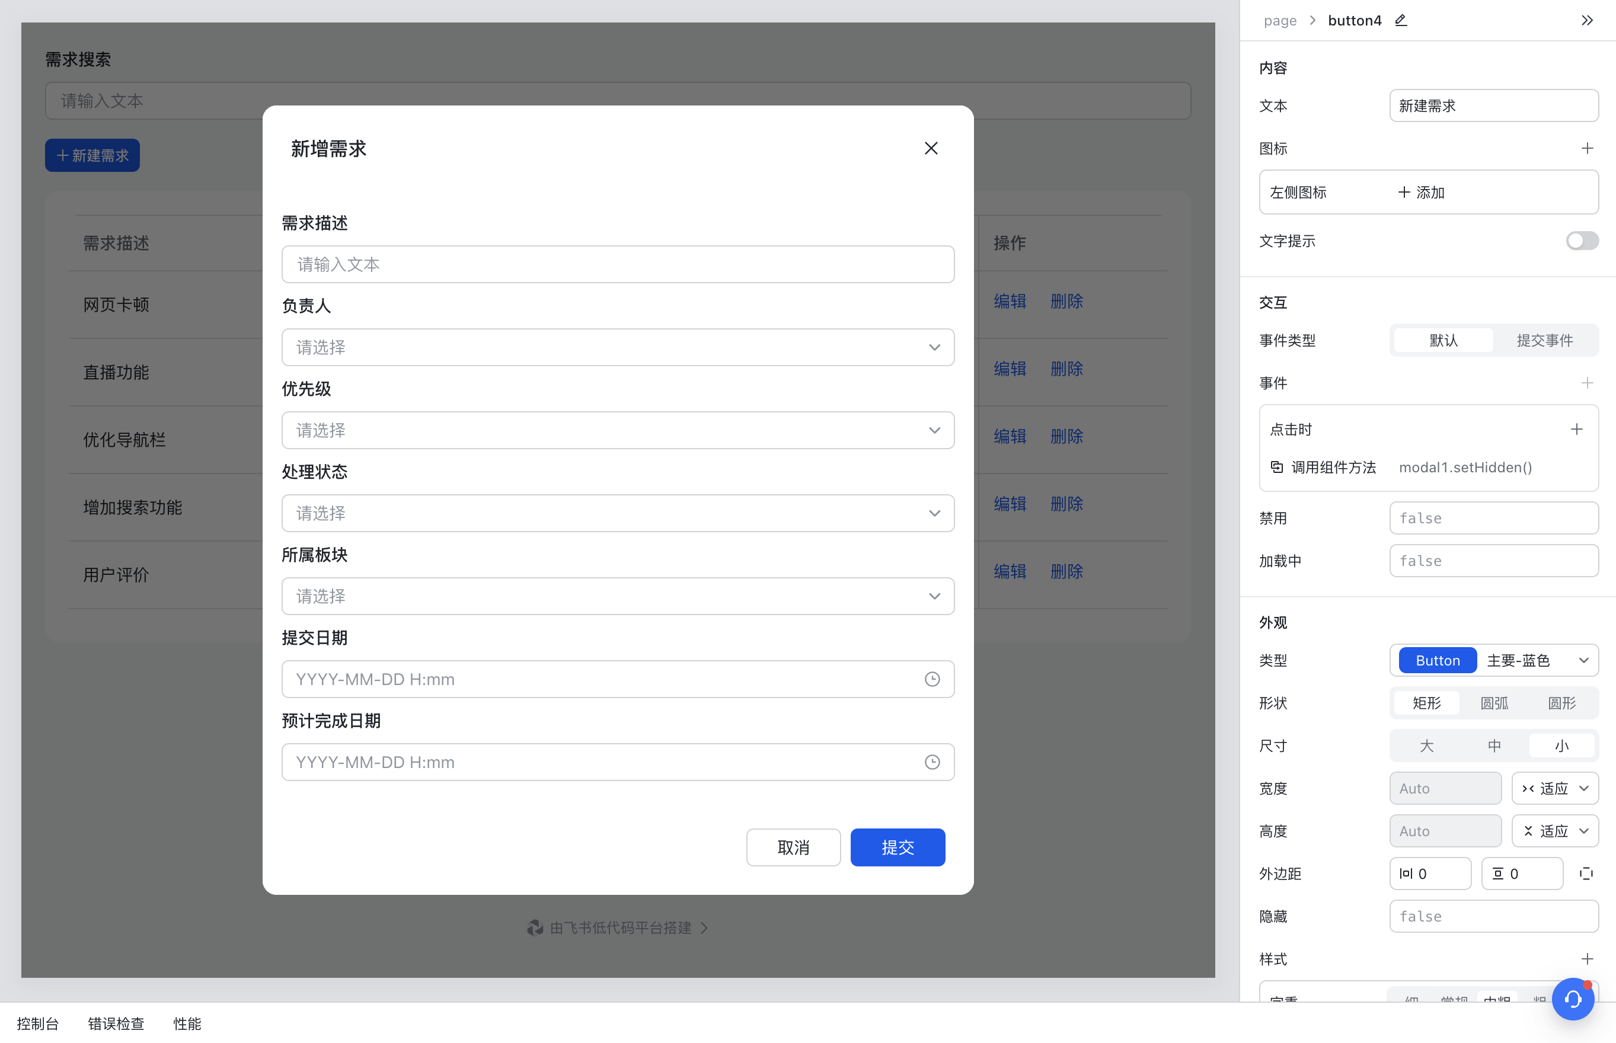The image size is (1616, 1043).
Task: Click the 调用组件方法 icon
Action: [x=1277, y=466]
